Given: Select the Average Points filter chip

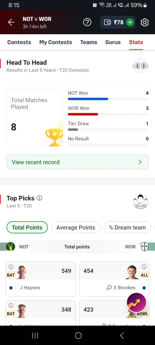Looking at the screenshot, I should point(76,227).
